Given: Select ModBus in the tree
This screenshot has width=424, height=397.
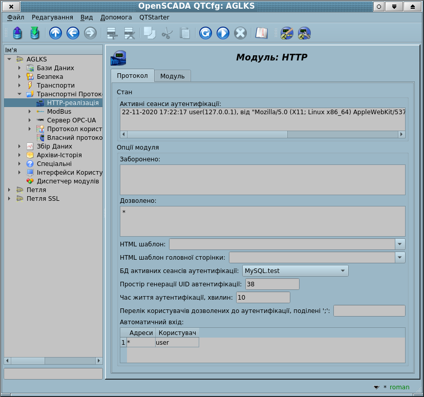Looking at the screenshot, I should (x=59, y=112).
